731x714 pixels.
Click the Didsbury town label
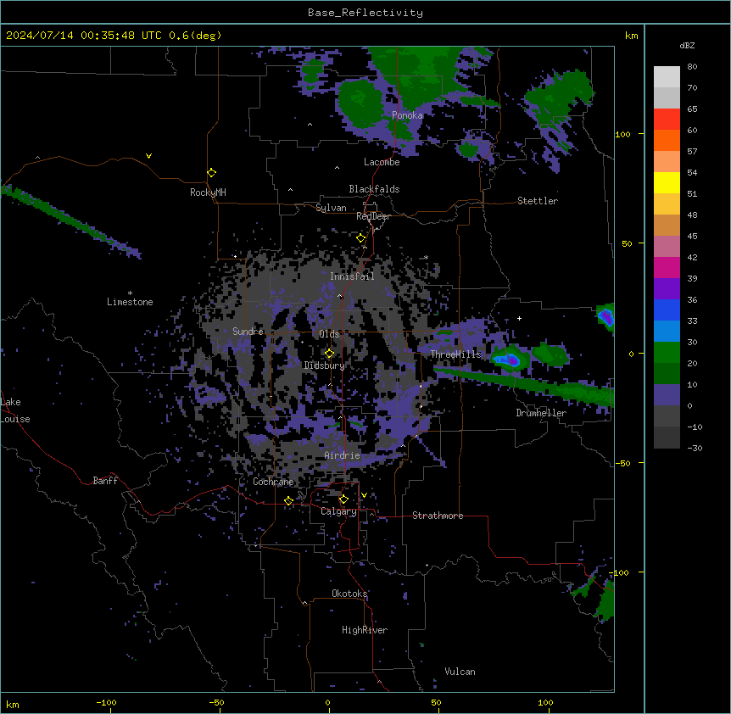click(x=325, y=365)
